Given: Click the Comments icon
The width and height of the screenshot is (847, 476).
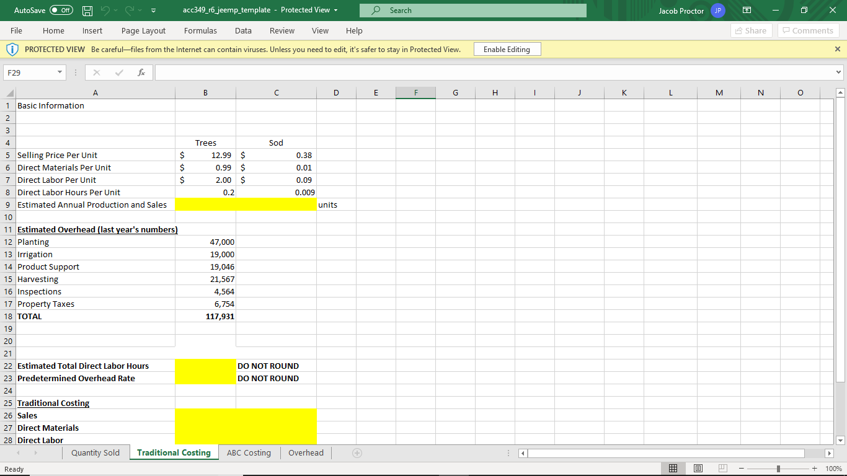Looking at the screenshot, I should 807,30.
